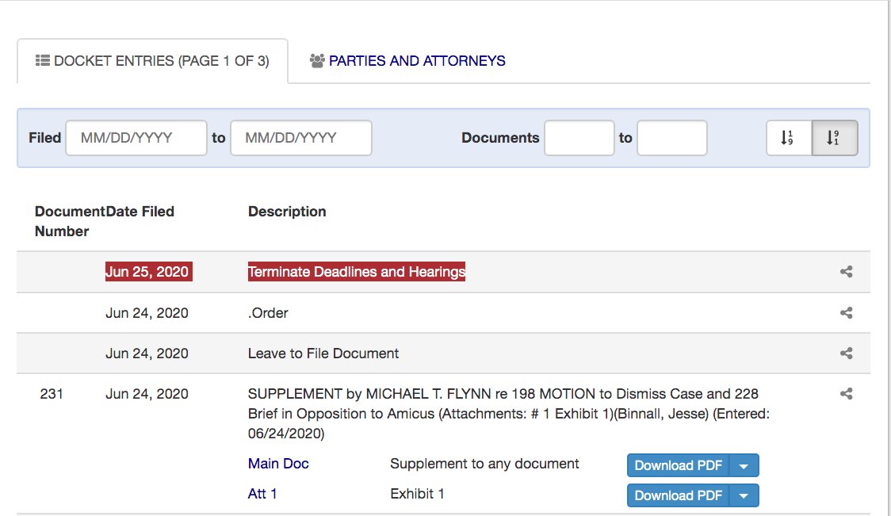Download PDF for Exhibit 1 attachment
The image size is (891, 516).
[679, 495]
